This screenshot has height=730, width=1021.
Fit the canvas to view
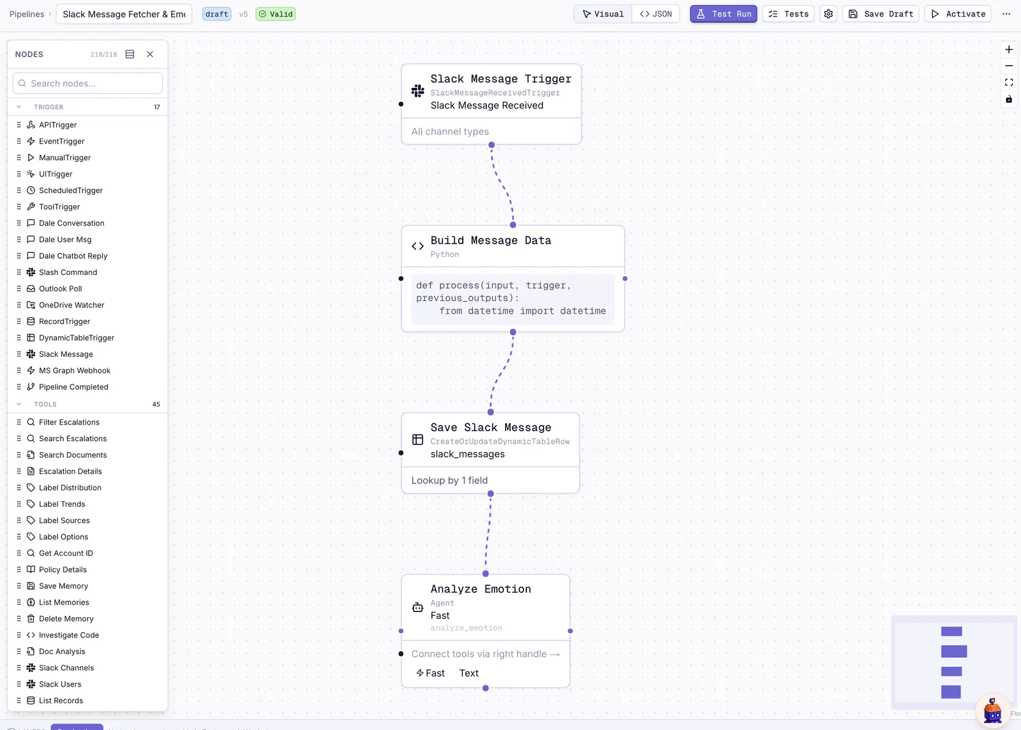[x=1009, y=83]
